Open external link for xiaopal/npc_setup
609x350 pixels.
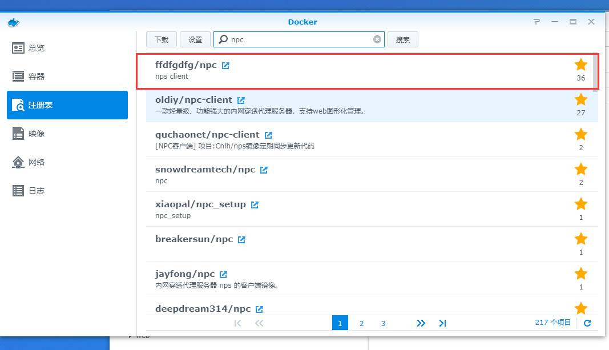(x=255, y=205)
